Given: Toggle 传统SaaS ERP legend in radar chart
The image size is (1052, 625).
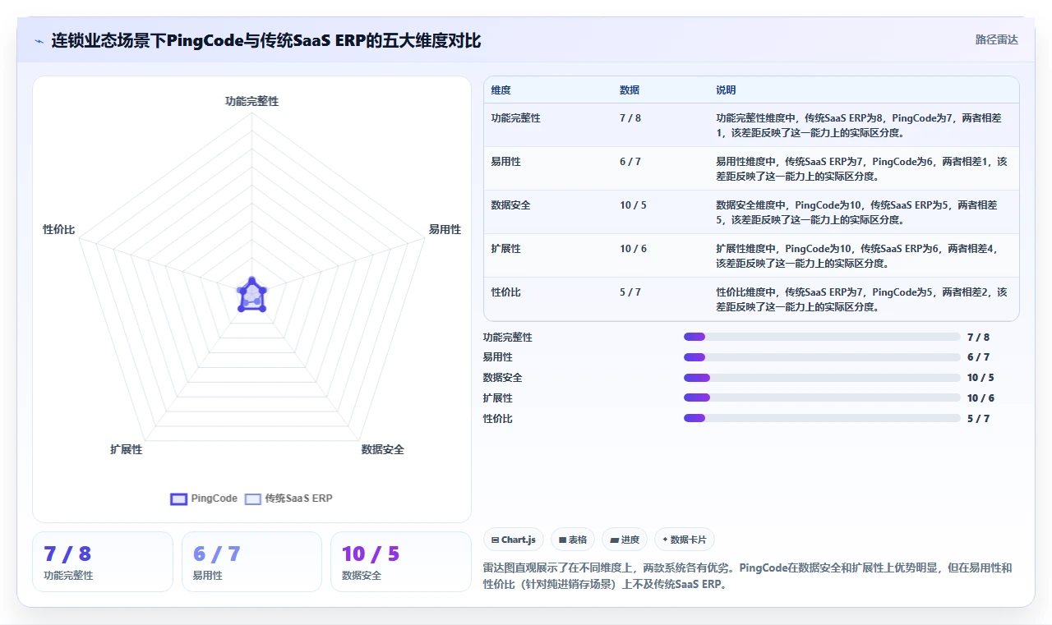Looking at the screenshot, I should tap(288, 499).
